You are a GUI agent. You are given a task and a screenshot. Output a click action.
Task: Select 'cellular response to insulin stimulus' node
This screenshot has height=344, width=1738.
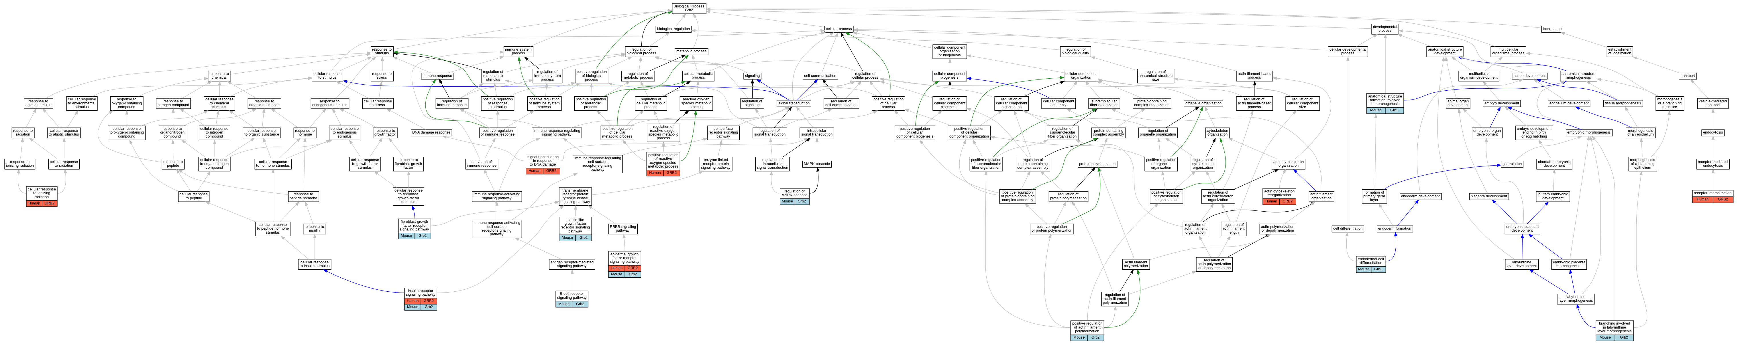pyautogui.click(x=315, y=264)
